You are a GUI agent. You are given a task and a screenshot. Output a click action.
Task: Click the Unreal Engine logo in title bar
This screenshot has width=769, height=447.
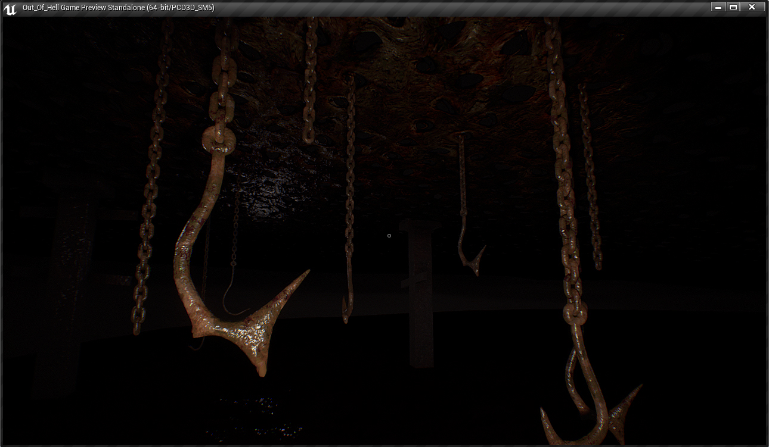[x=10, y=8]
